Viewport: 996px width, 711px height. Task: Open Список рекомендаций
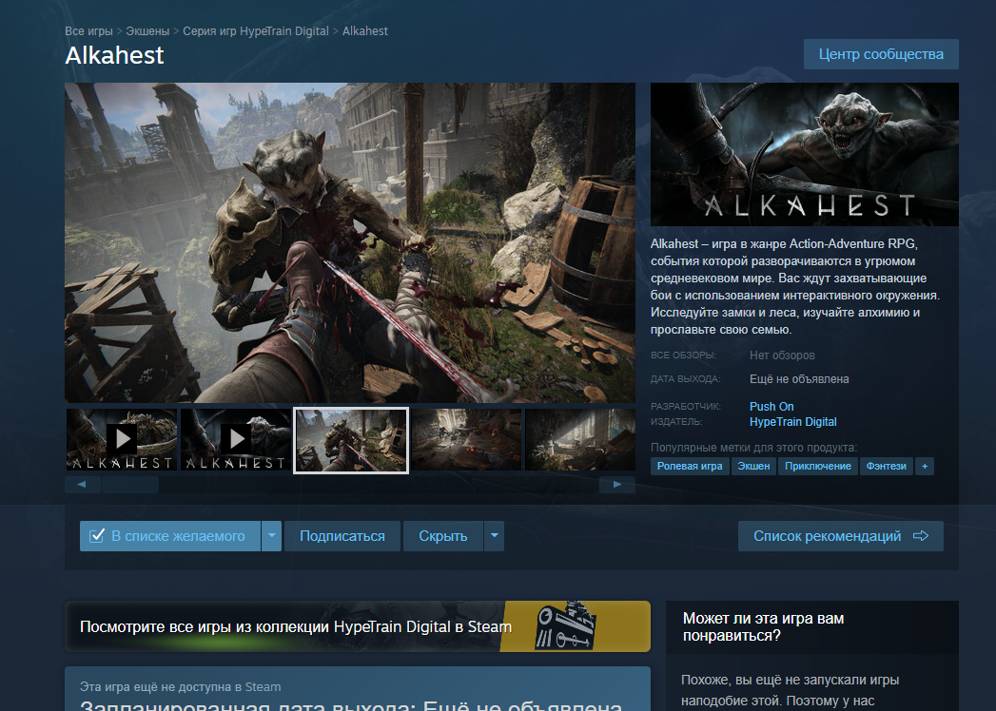click(x=840, y=536)
